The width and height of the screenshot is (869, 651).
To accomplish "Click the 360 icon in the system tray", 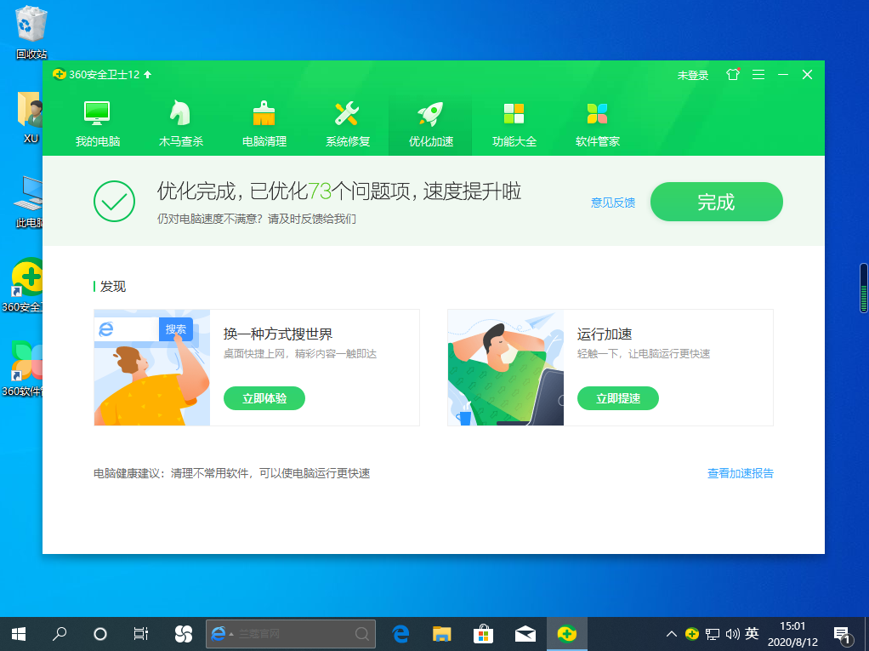I will coord(692,633).
